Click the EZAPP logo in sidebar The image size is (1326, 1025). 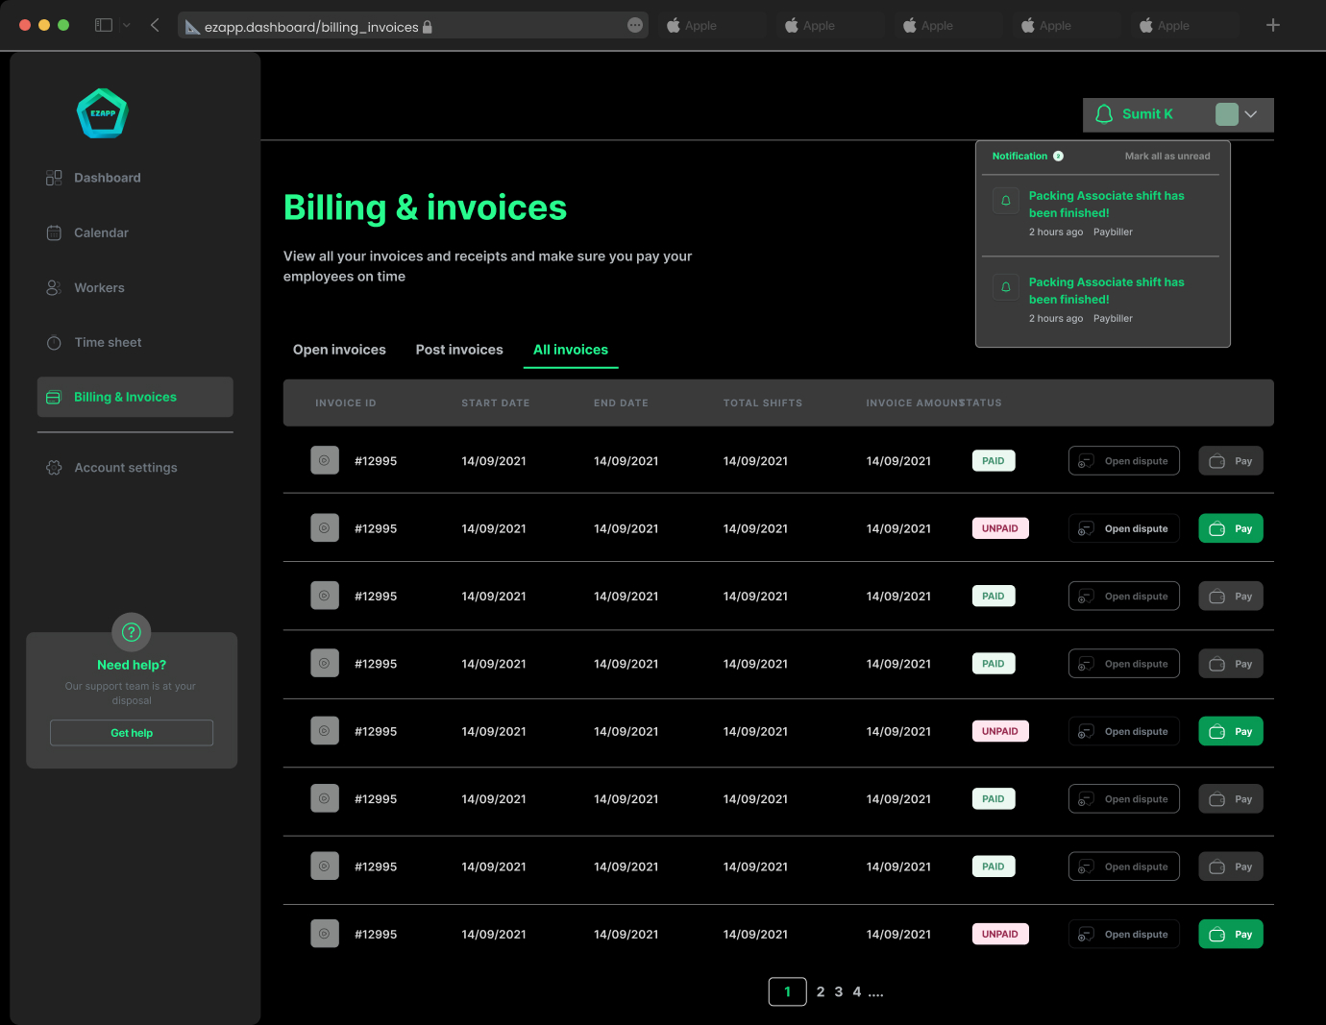pos(102,113)
